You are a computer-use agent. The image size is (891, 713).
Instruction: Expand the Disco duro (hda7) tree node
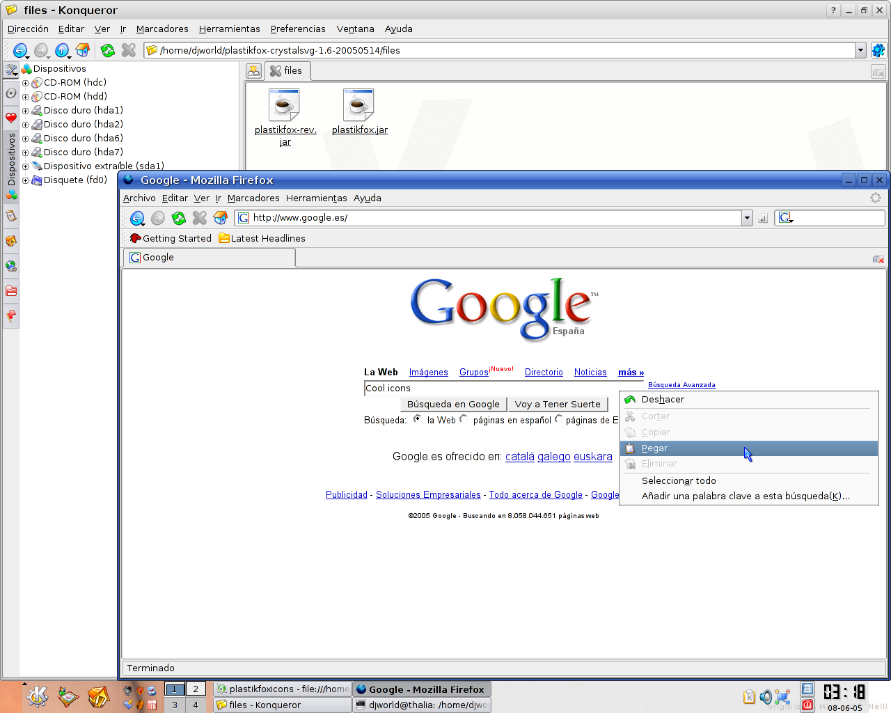(x=25, y=152)
